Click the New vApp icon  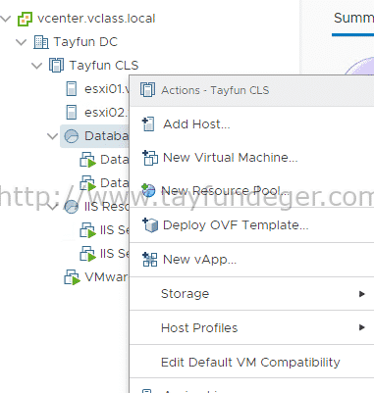(150, 260)
